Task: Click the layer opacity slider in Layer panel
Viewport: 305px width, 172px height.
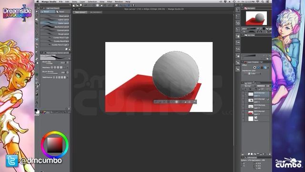Action: 261,86
